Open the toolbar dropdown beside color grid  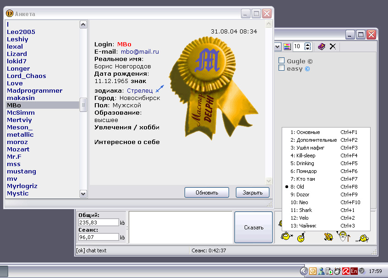click(278, 47)
